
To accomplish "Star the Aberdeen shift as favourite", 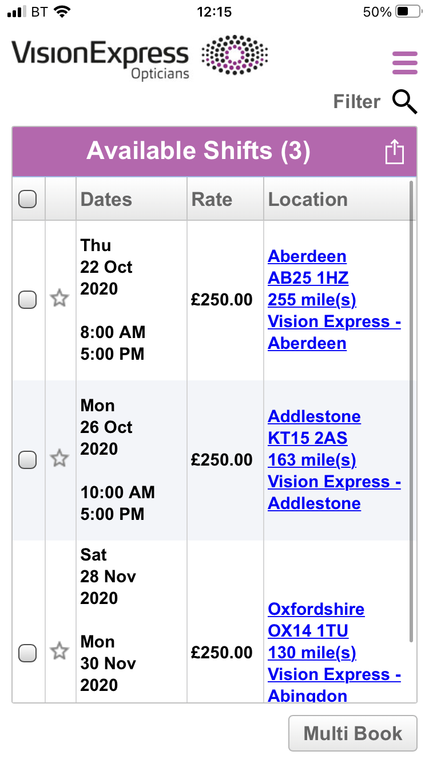I will [x=59, y=299].
